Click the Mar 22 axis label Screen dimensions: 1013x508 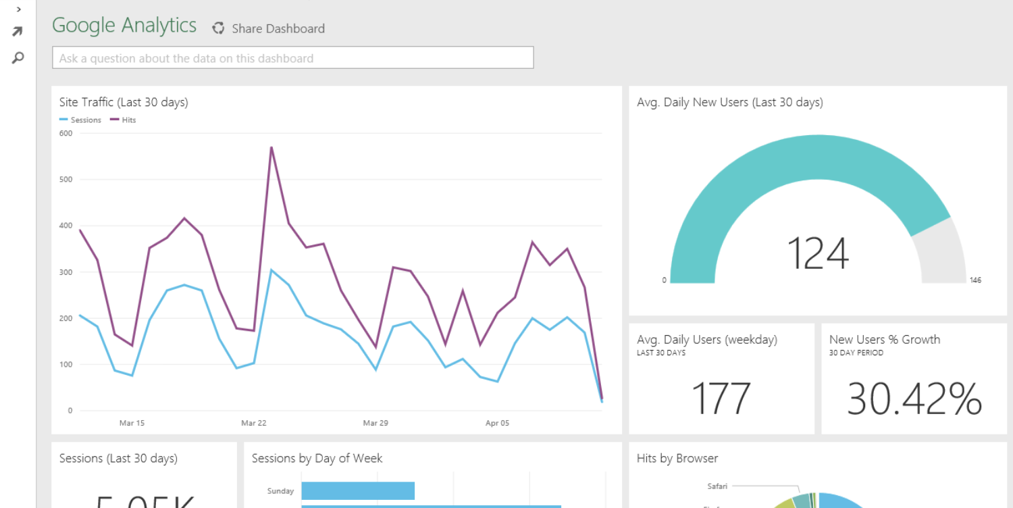click(x=254, y=423)
